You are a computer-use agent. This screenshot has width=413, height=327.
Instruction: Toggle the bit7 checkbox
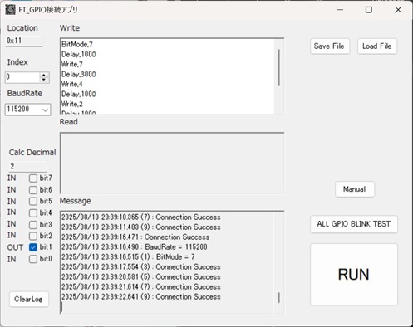click(x=33, y=178)
